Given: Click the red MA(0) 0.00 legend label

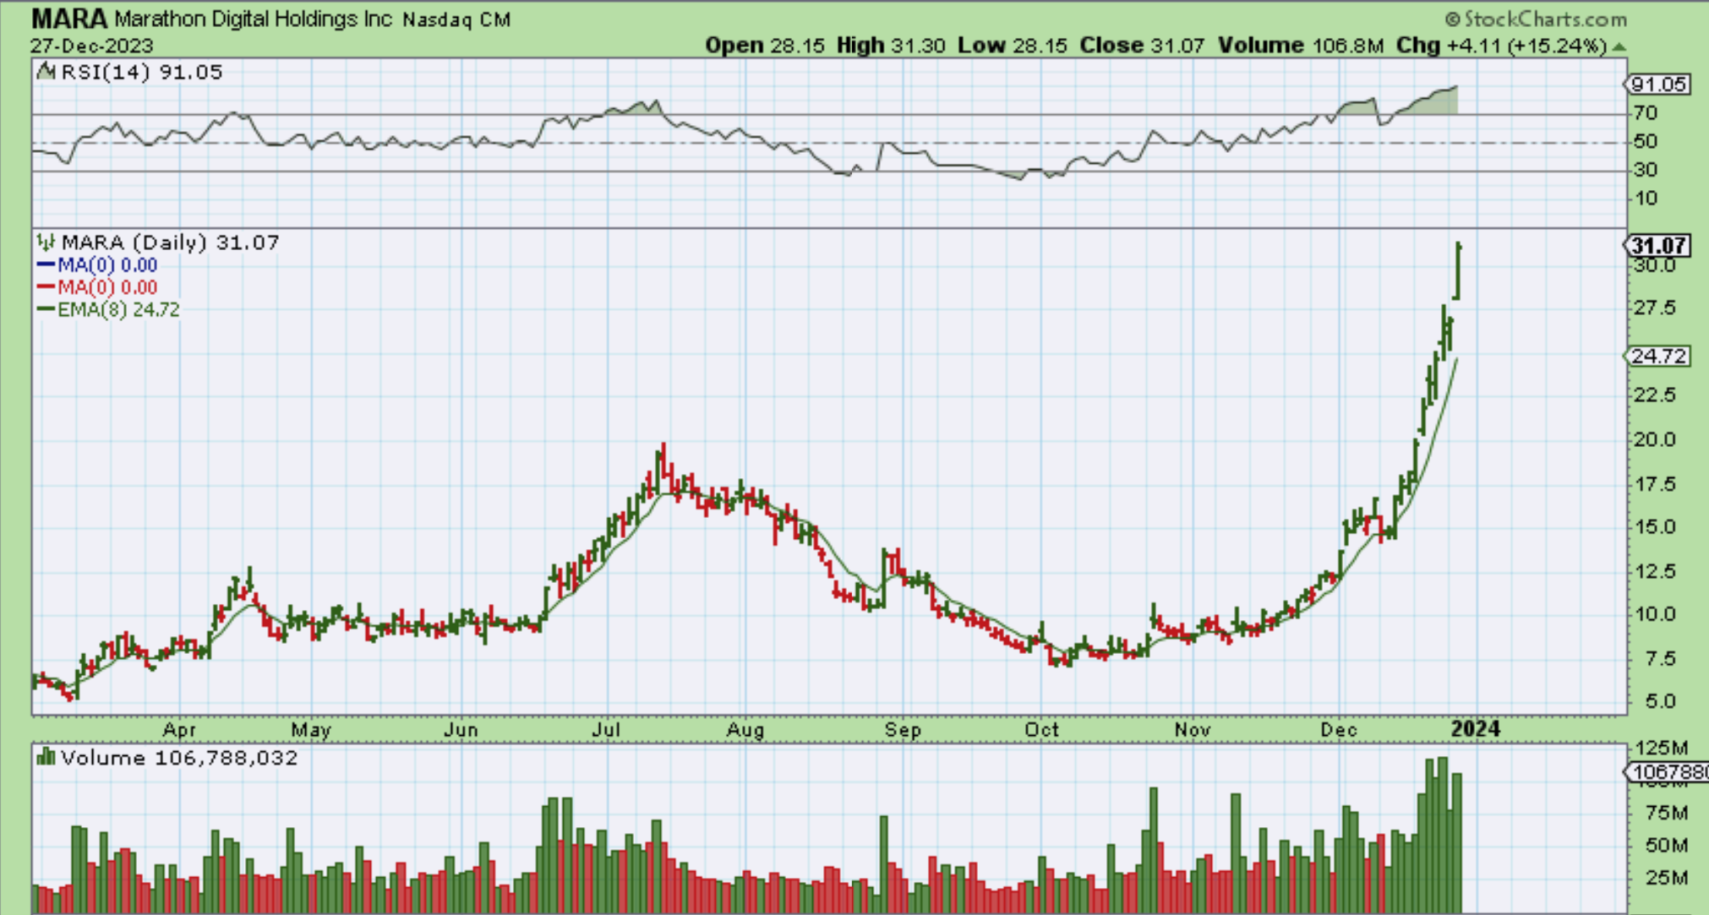Looking at the screenshot, I should [107, 287].
